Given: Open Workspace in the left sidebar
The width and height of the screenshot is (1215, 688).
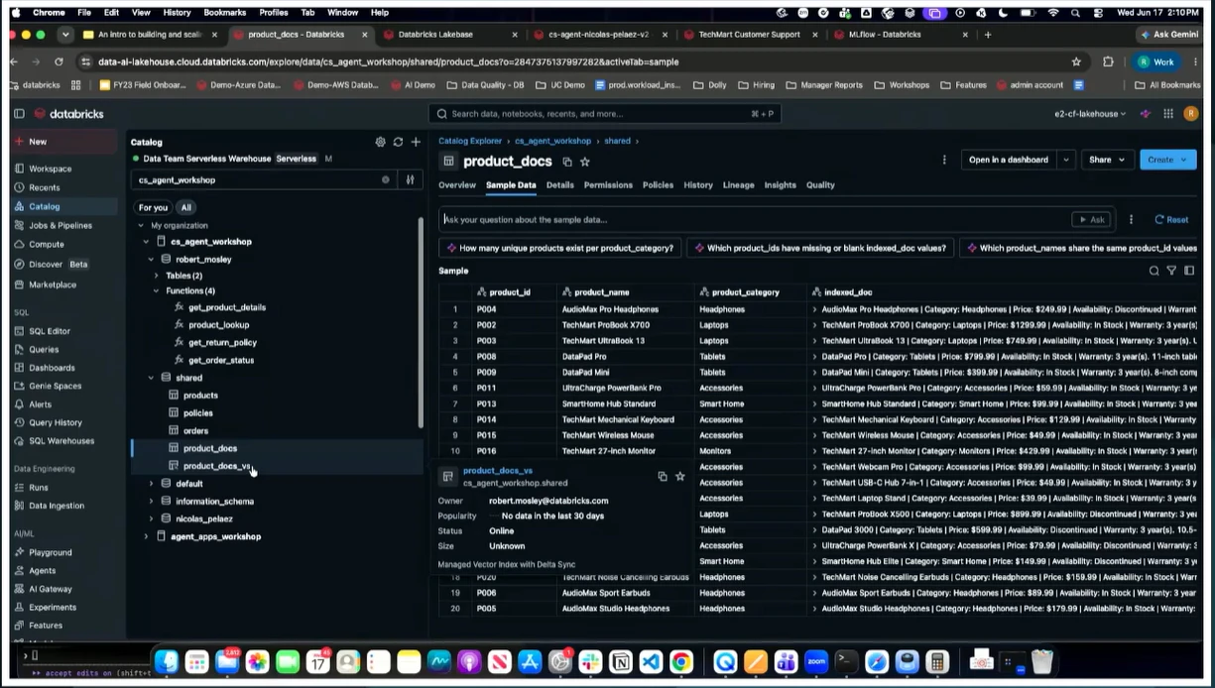Looking at the screenshot, I should pyautogui.click(x=50, y=169).
